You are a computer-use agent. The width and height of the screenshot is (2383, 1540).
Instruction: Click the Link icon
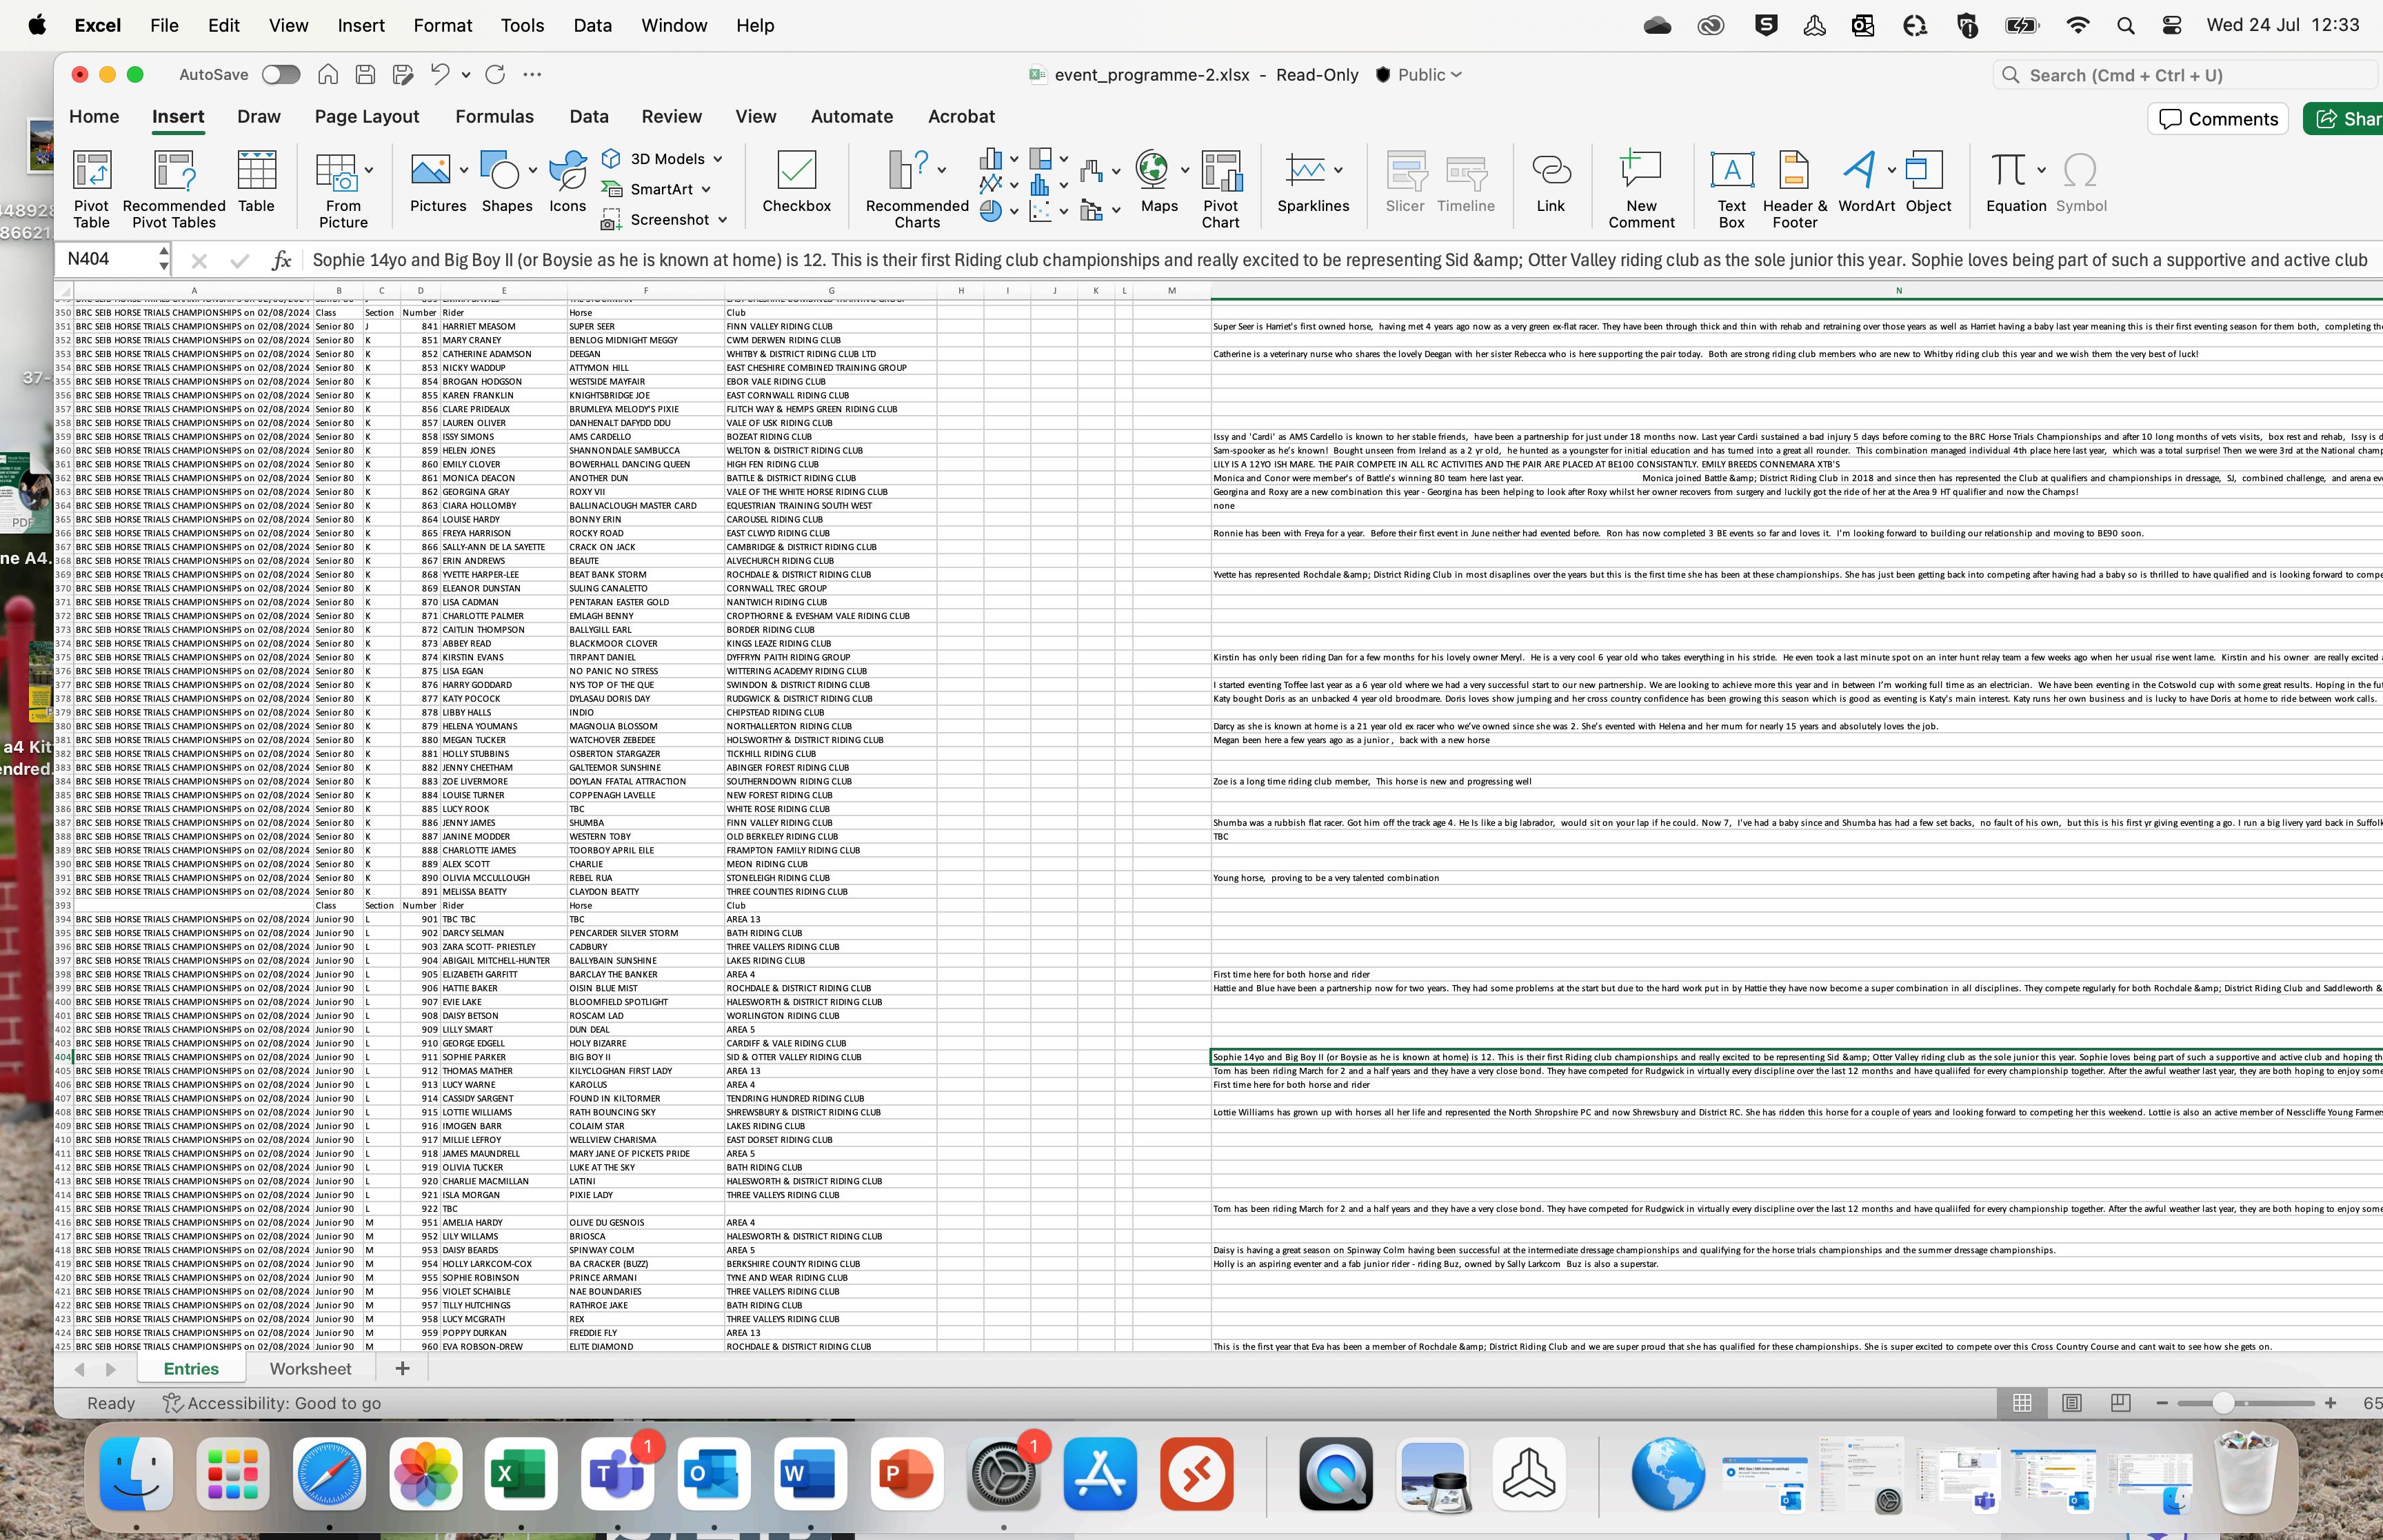[1550, 181]
